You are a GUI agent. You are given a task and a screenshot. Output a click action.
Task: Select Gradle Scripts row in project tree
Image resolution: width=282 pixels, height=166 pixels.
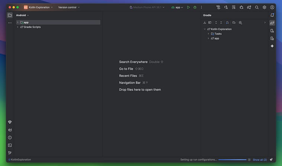click(58, 27)
